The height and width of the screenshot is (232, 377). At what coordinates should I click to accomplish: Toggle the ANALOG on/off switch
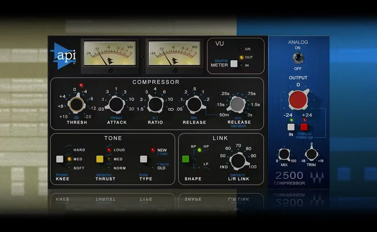tap(298, 58)
